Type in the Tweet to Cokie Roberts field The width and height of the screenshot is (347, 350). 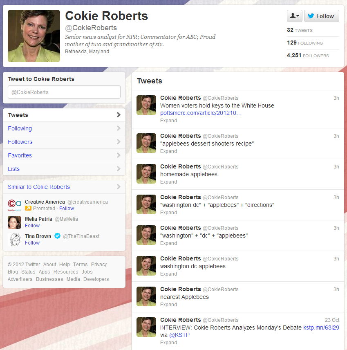pos(64,92)
